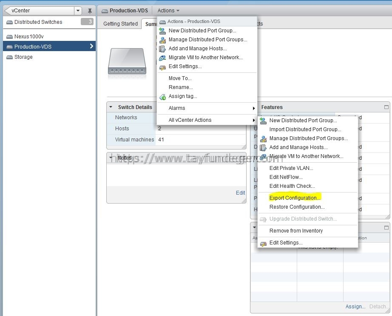Viewport: 392px width, 316px height.
Task: Choose Remove from Inventory
Action: click(296, 231)
